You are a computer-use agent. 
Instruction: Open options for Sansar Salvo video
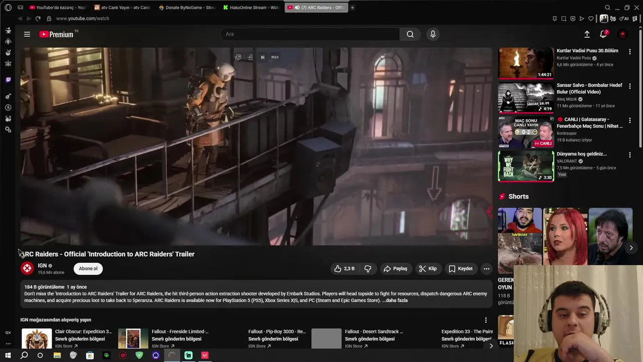click(630, 86)
